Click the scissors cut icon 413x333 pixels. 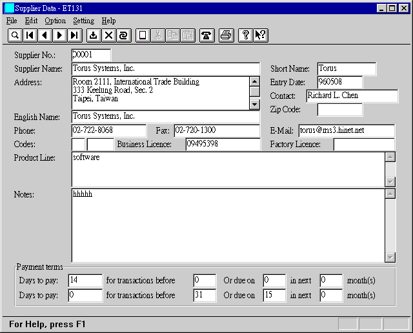pos(157,35)
